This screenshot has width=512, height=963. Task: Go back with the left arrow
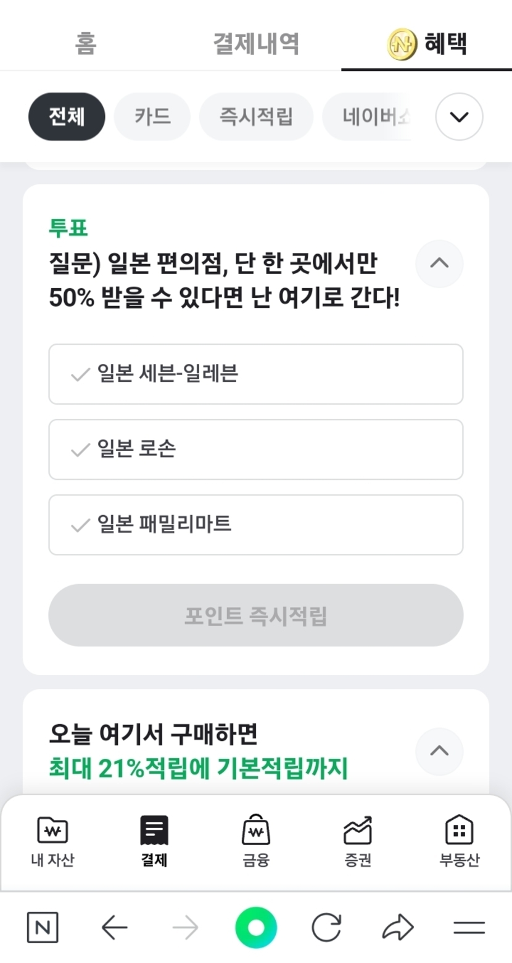[114, 927]
